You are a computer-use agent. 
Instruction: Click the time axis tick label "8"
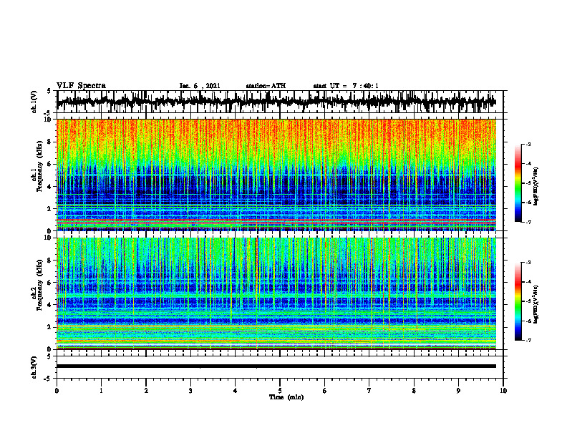coord(414,391)
